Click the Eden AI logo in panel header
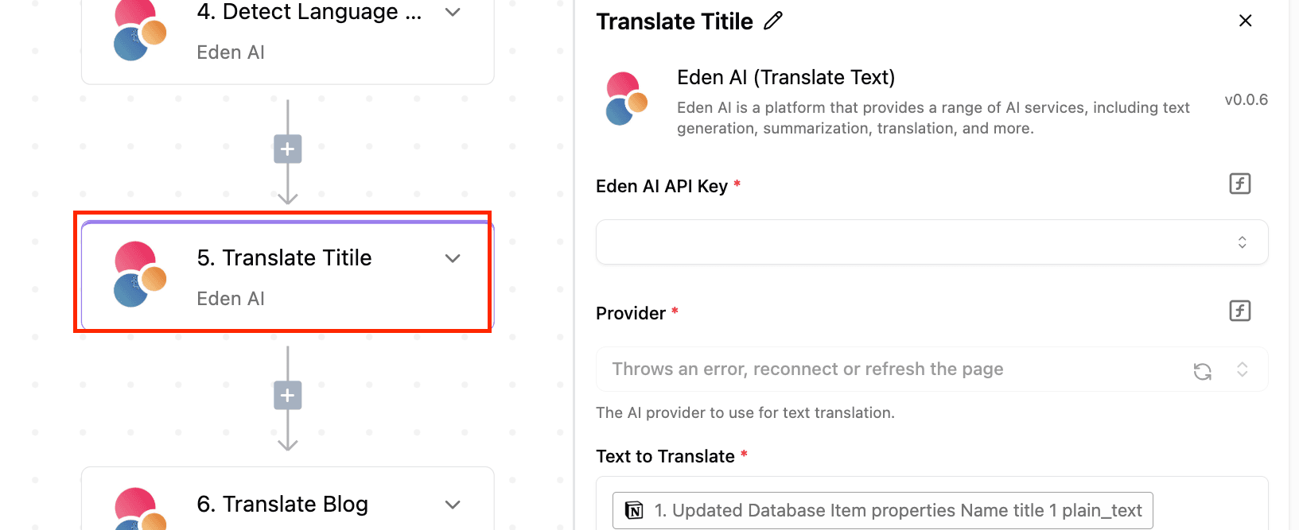 [627, 99]
